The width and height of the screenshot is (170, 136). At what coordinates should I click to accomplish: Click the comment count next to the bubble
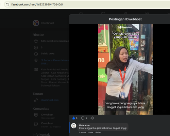(x=86, y=118)
